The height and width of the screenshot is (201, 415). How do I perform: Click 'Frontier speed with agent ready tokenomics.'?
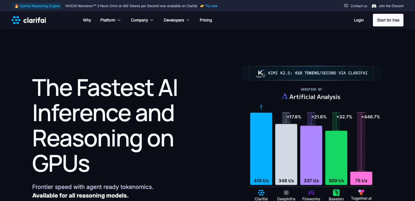tap(93, 187)
